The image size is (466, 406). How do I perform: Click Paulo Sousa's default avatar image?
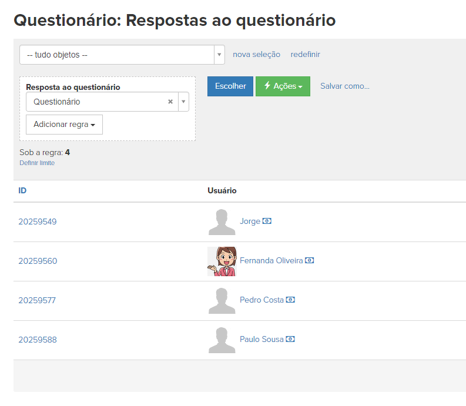pos(222,340)
